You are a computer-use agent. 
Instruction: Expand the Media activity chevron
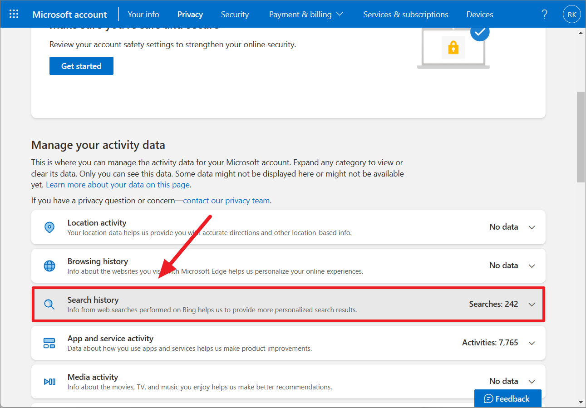pos(532,382)
